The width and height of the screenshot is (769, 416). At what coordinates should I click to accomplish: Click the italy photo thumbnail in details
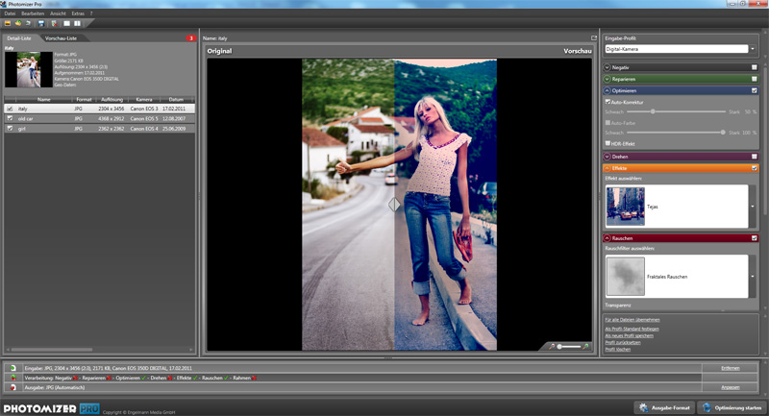tap(29, 69)
